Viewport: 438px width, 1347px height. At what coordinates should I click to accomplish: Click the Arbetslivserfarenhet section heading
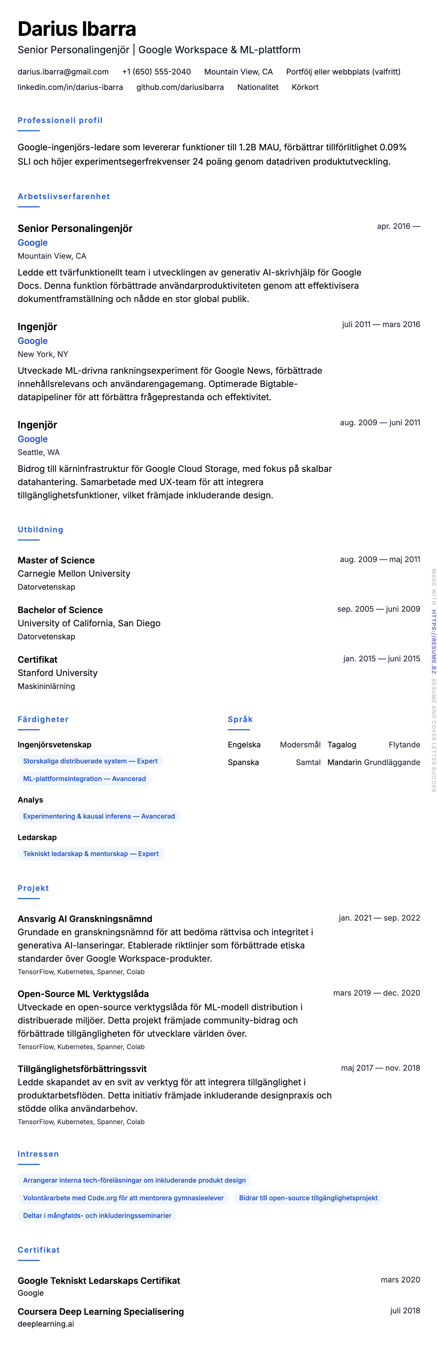pos(64,197)
